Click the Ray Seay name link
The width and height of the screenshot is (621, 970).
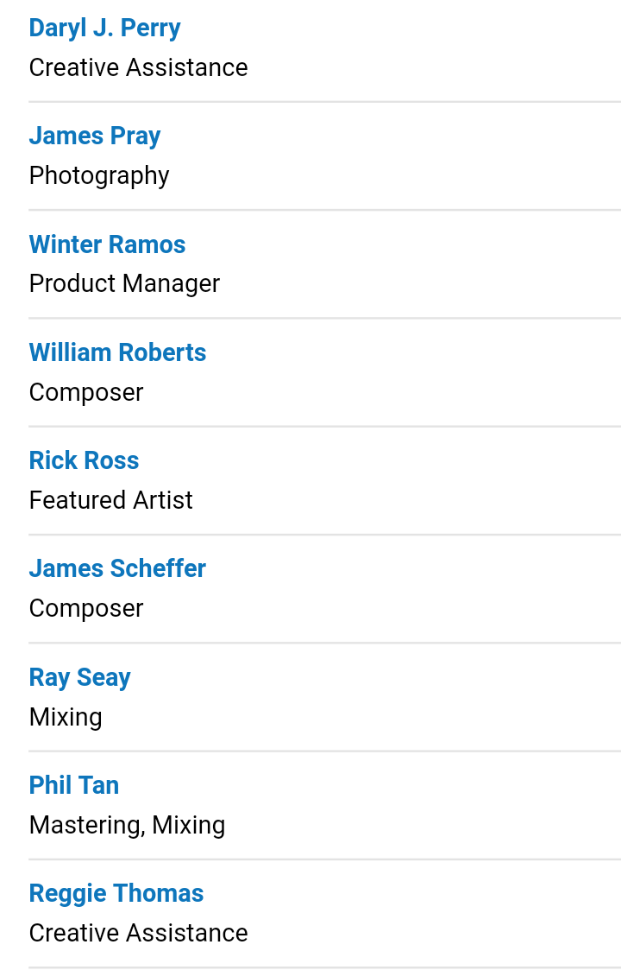pos(79,677)
